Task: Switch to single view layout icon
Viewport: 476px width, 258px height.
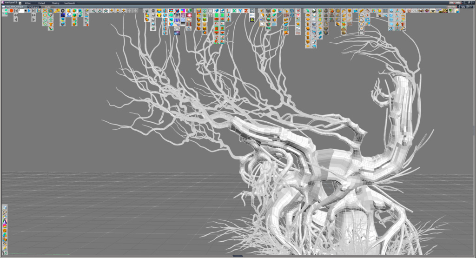Action: point(211,11)
